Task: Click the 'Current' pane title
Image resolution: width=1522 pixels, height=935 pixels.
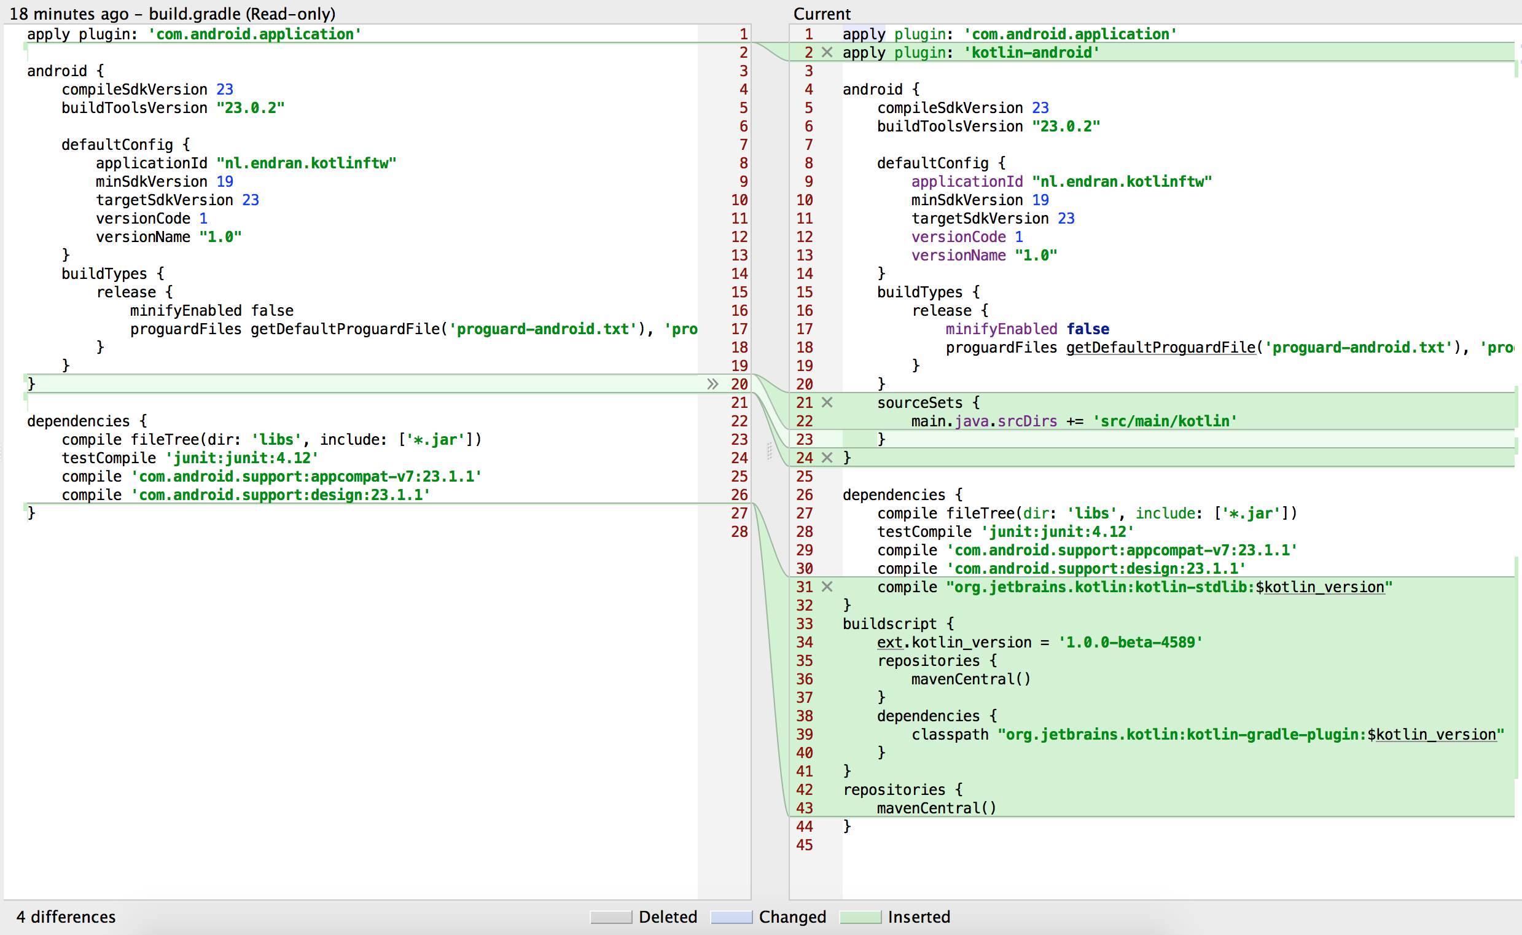Action: [822, 14]
